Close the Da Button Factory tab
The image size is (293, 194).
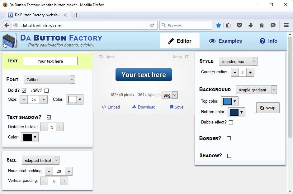coord(65,15)
